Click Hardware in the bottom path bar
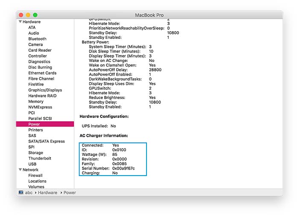299x217 pixels. [x=47, y=193]
